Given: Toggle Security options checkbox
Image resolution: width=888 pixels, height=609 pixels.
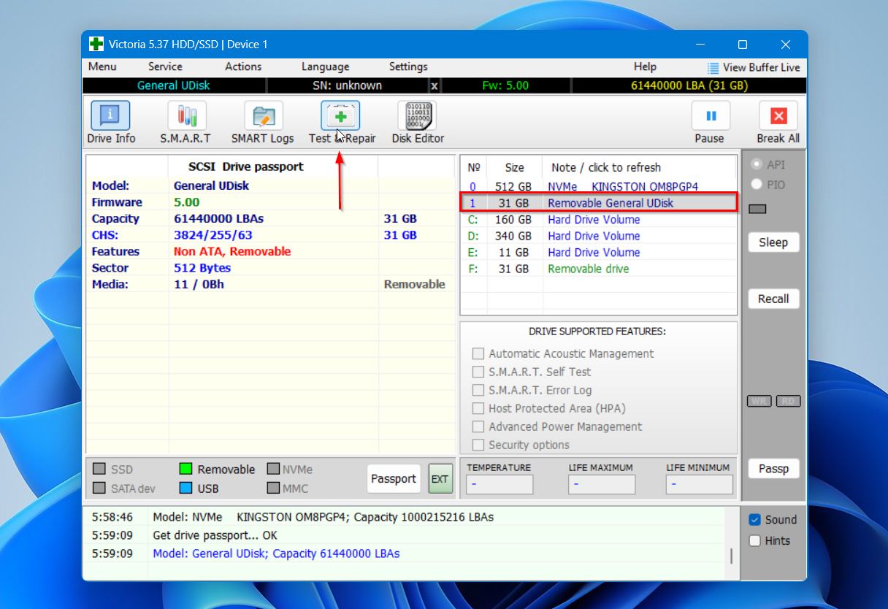Looking at the screenshot, I should click(x=478, y=445).
